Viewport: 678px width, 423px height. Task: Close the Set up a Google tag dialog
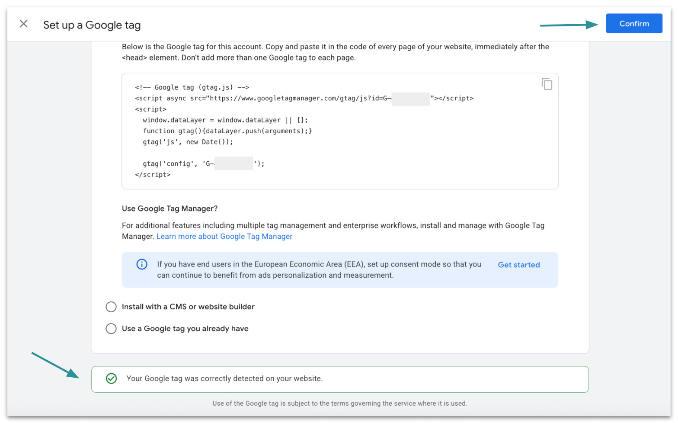tap(24, 24)
